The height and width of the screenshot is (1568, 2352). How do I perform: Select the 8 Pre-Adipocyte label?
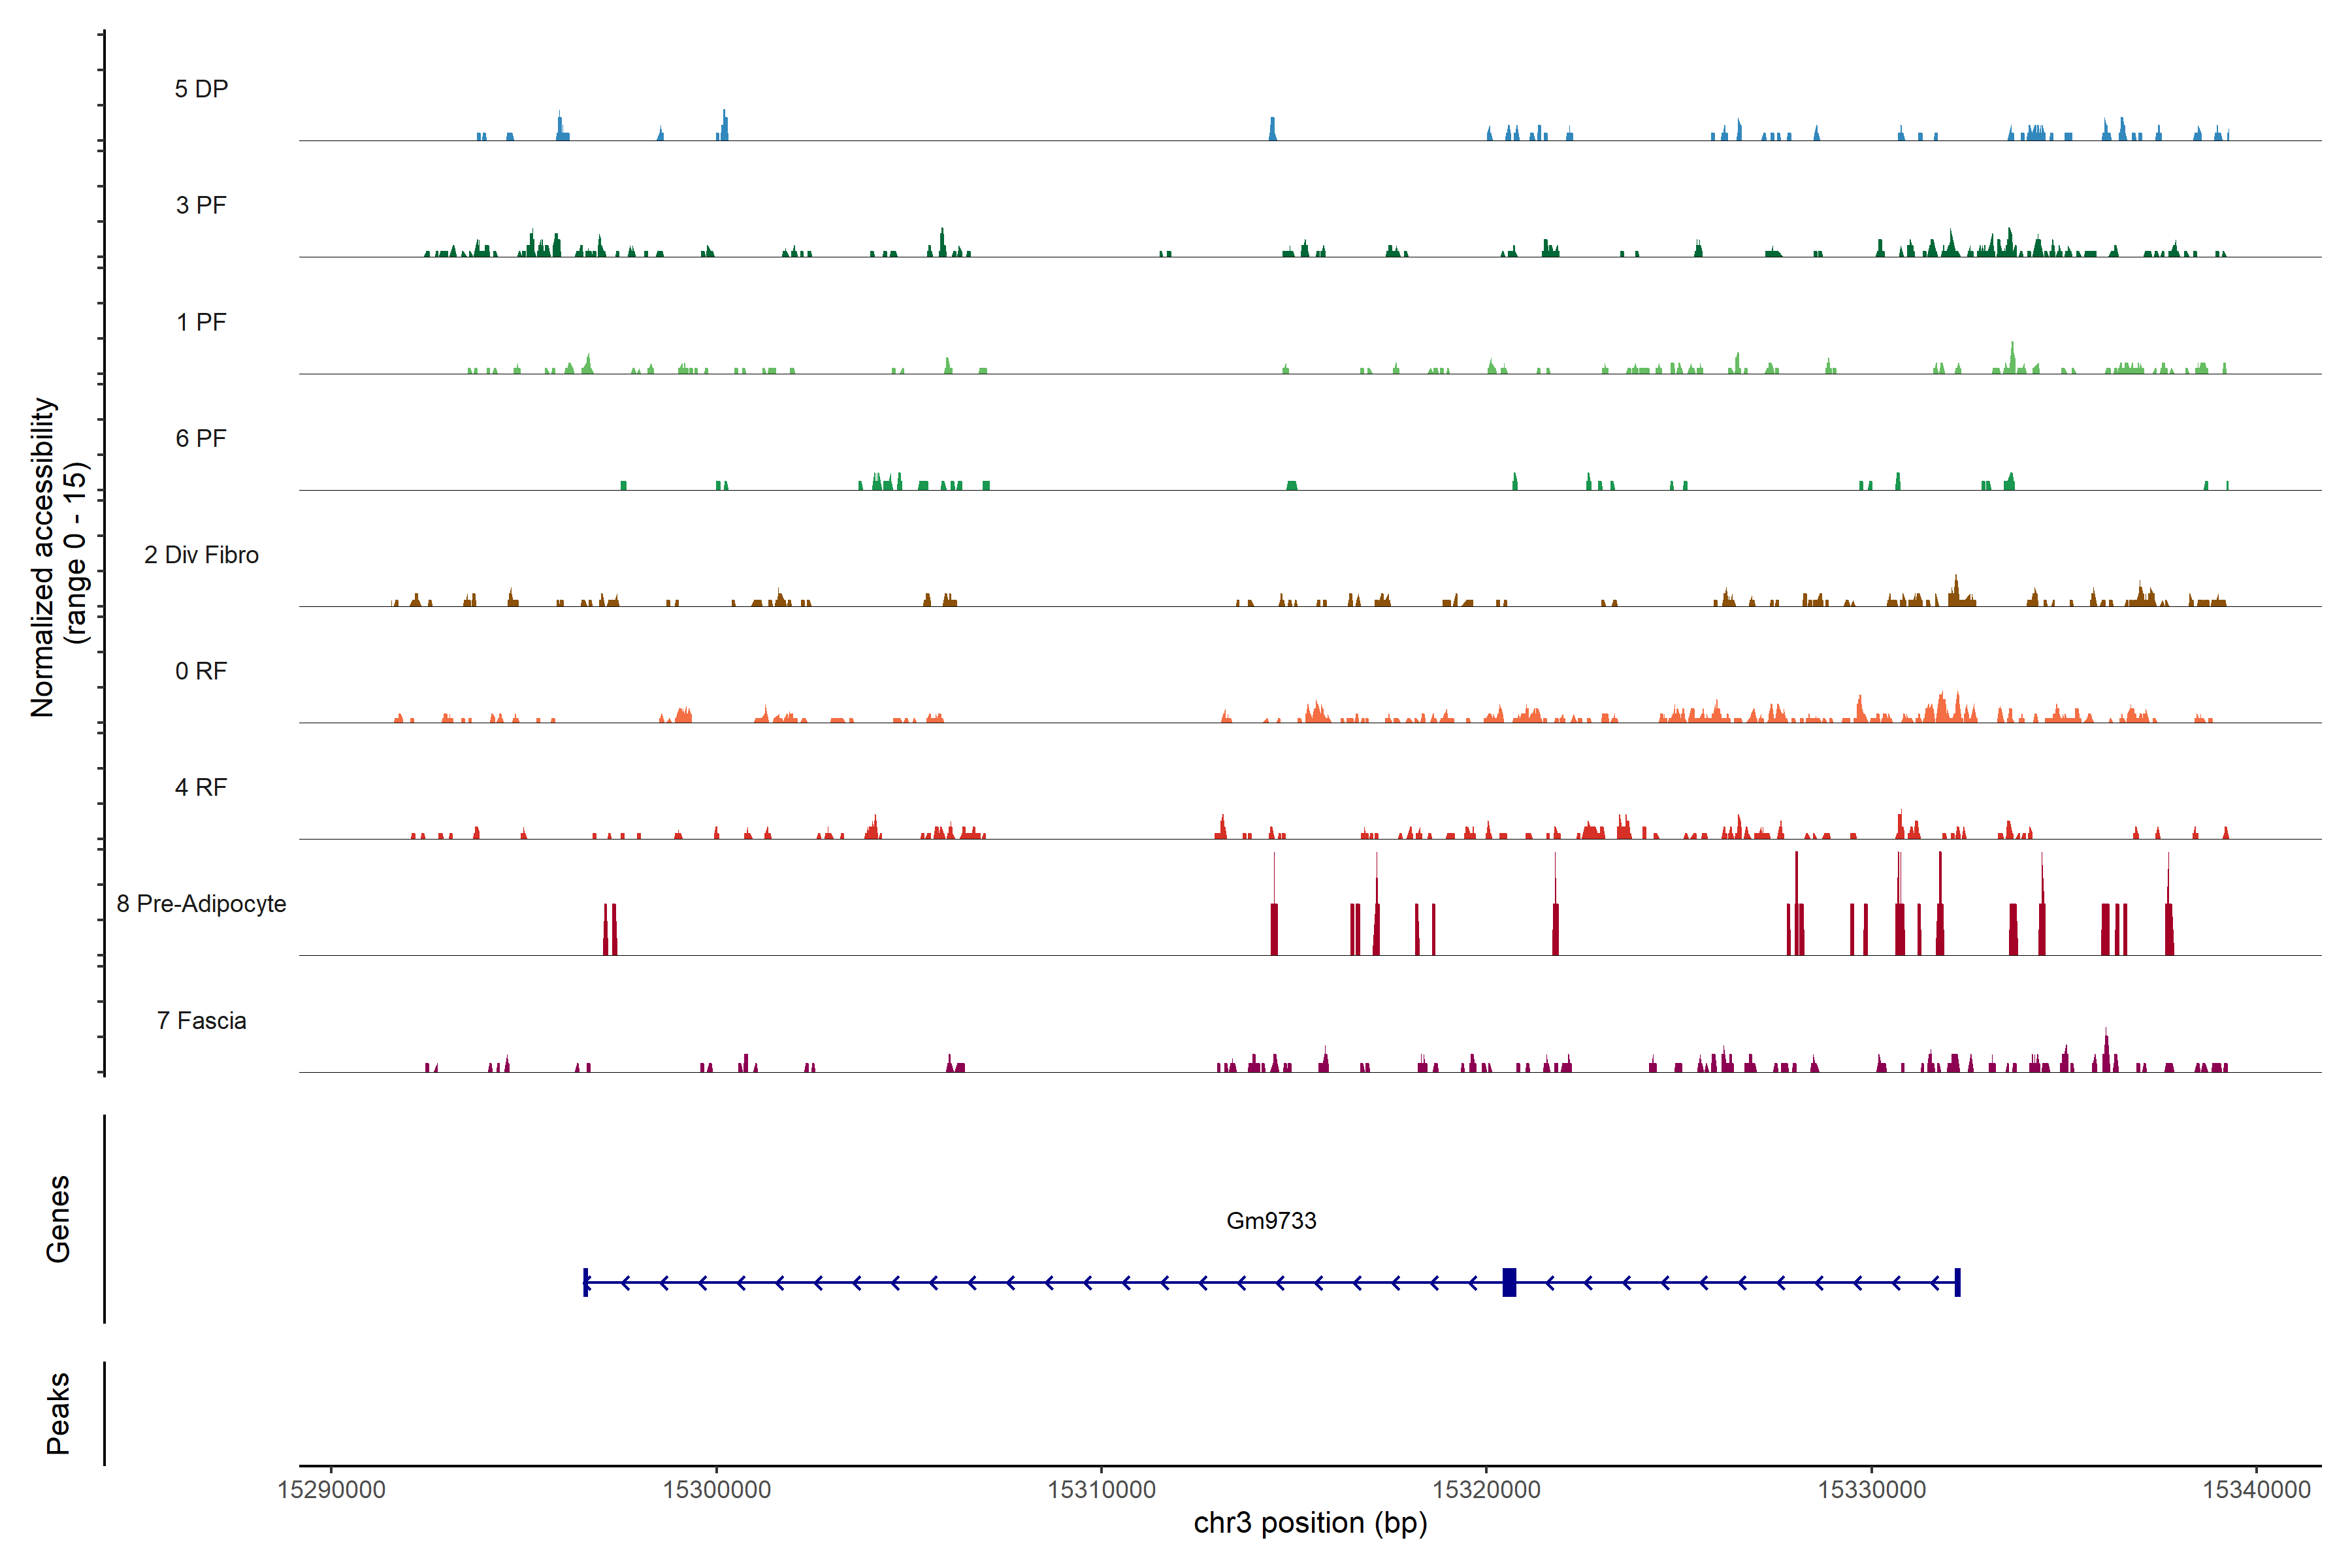201,904
